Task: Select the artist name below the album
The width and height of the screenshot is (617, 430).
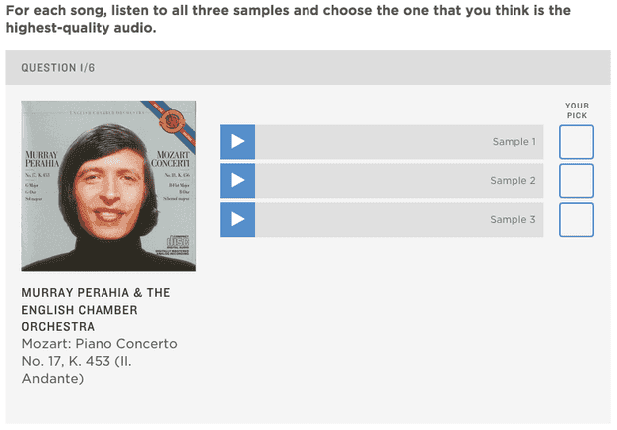Action: pos(96,309)
